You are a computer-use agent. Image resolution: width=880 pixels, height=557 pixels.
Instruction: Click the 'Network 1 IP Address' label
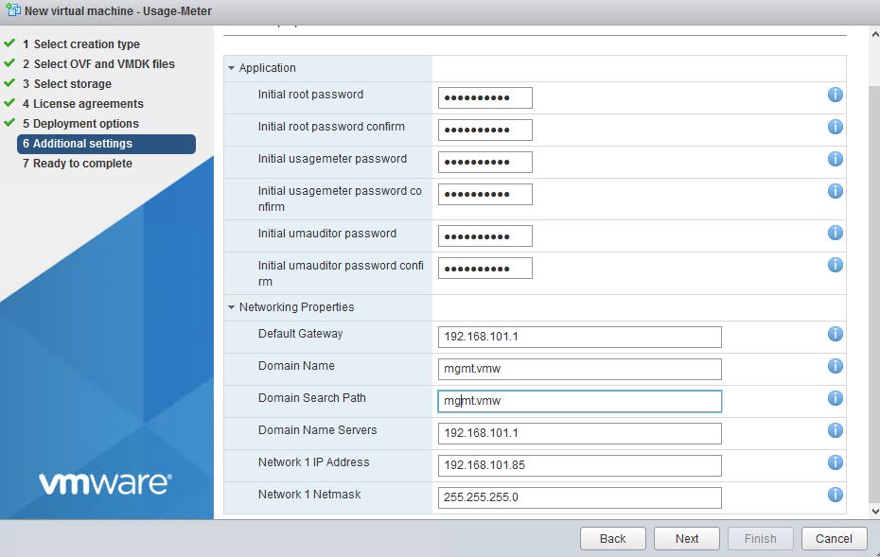pos(314,462)
